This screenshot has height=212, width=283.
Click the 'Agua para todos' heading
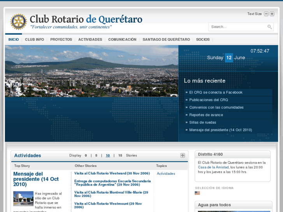[x=214, y=205]
